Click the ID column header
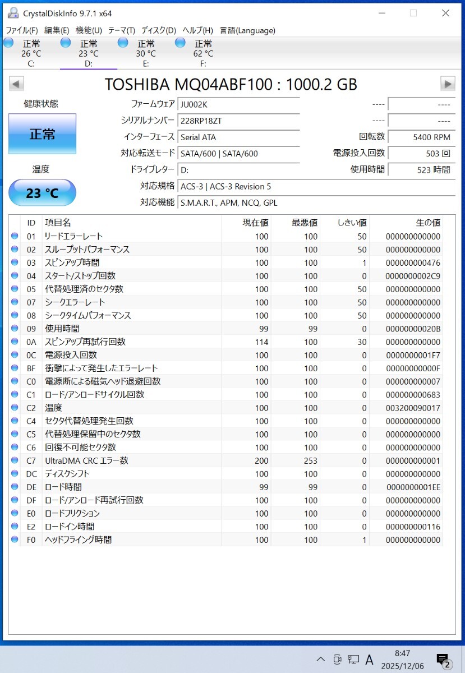This screenshot has height=673, width=465. click(31, 223)
